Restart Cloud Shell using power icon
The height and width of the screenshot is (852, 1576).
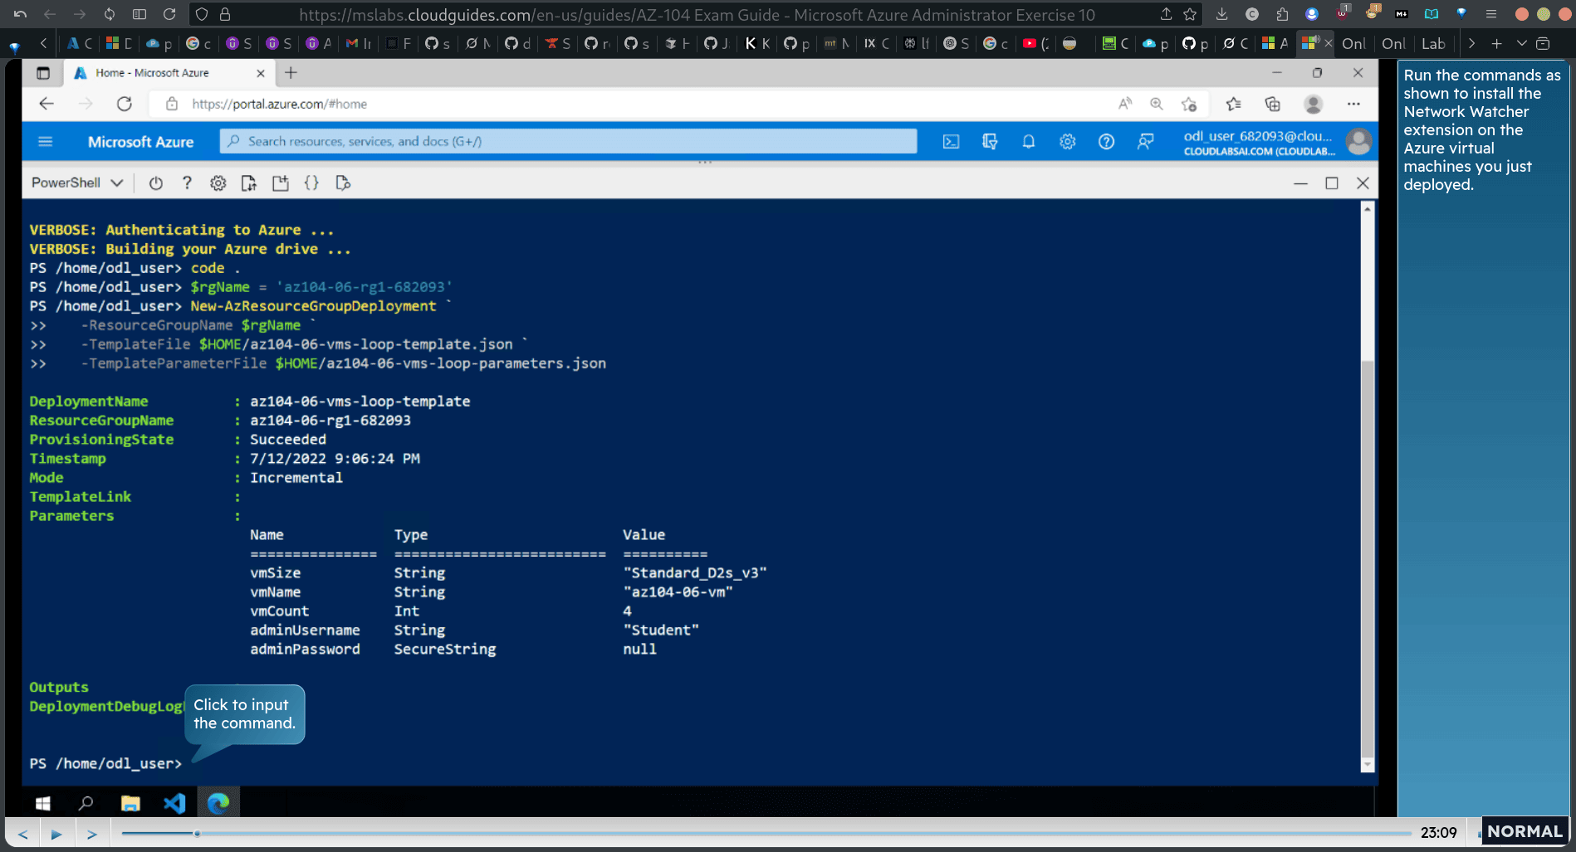[x=155, y=183]
